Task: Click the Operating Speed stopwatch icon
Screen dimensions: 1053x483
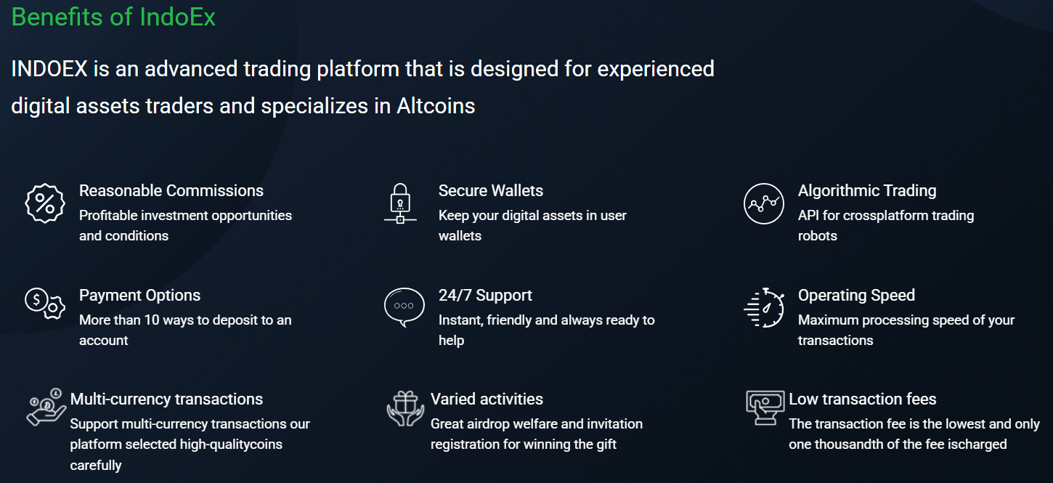Action: pyautogui.click(x=764, y=308)
